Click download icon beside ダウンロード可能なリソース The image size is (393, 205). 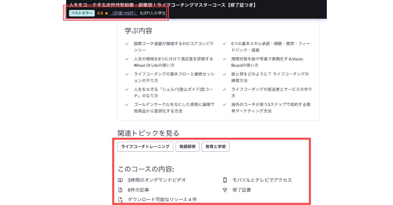[x=120, y=199]
